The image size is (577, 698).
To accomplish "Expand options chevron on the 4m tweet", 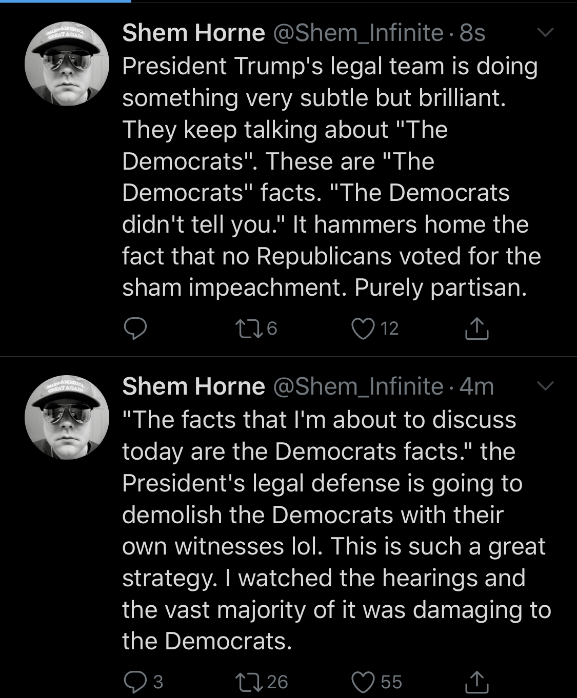I will coord(545,386).
